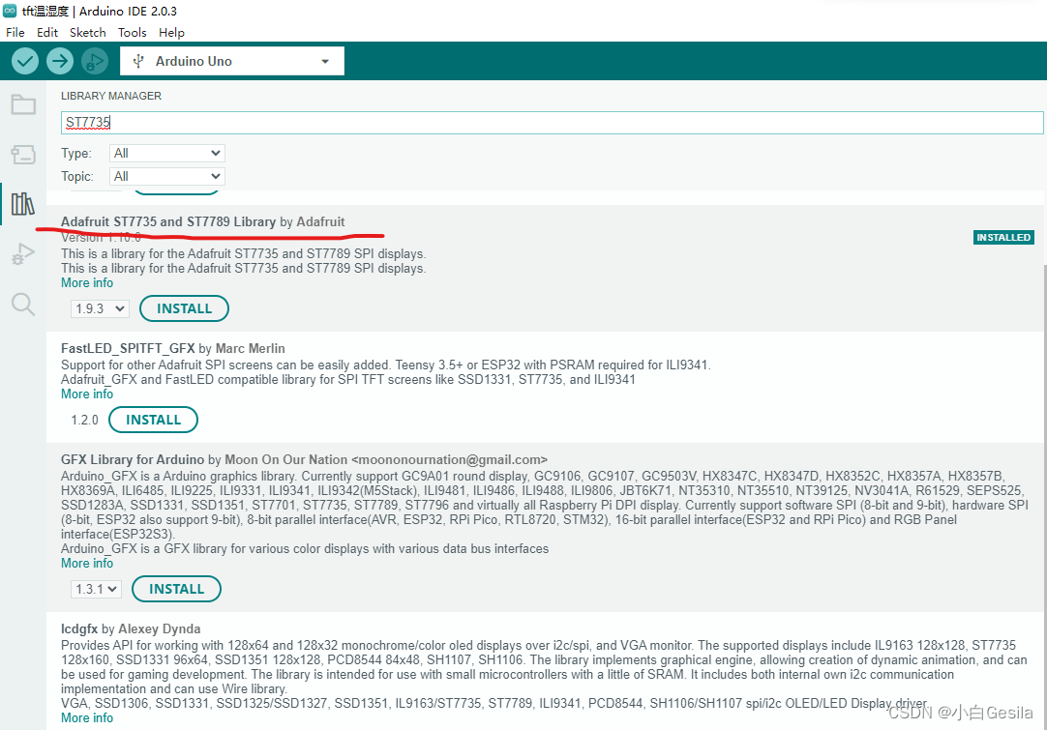Open the Debug sidebar panel icon
The height and width of the screenshot is (730, 1047).
coord(23,254)
